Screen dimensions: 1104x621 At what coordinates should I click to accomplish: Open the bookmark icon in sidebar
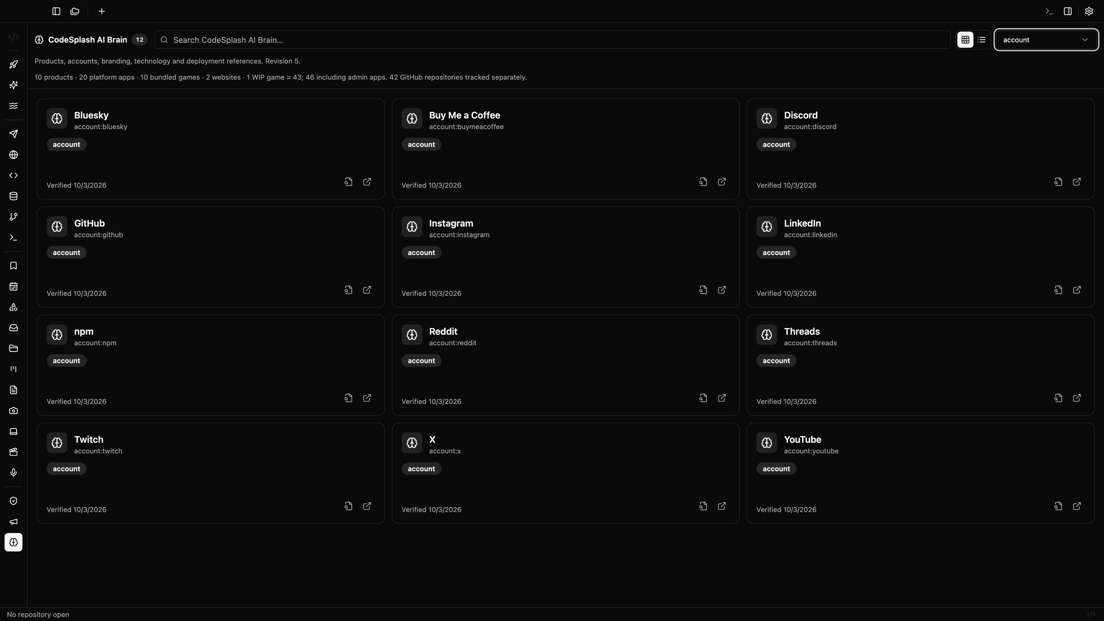[13, 266]
